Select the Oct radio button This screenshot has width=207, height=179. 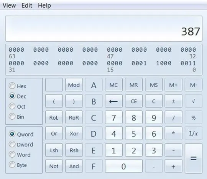pos(17,106)
